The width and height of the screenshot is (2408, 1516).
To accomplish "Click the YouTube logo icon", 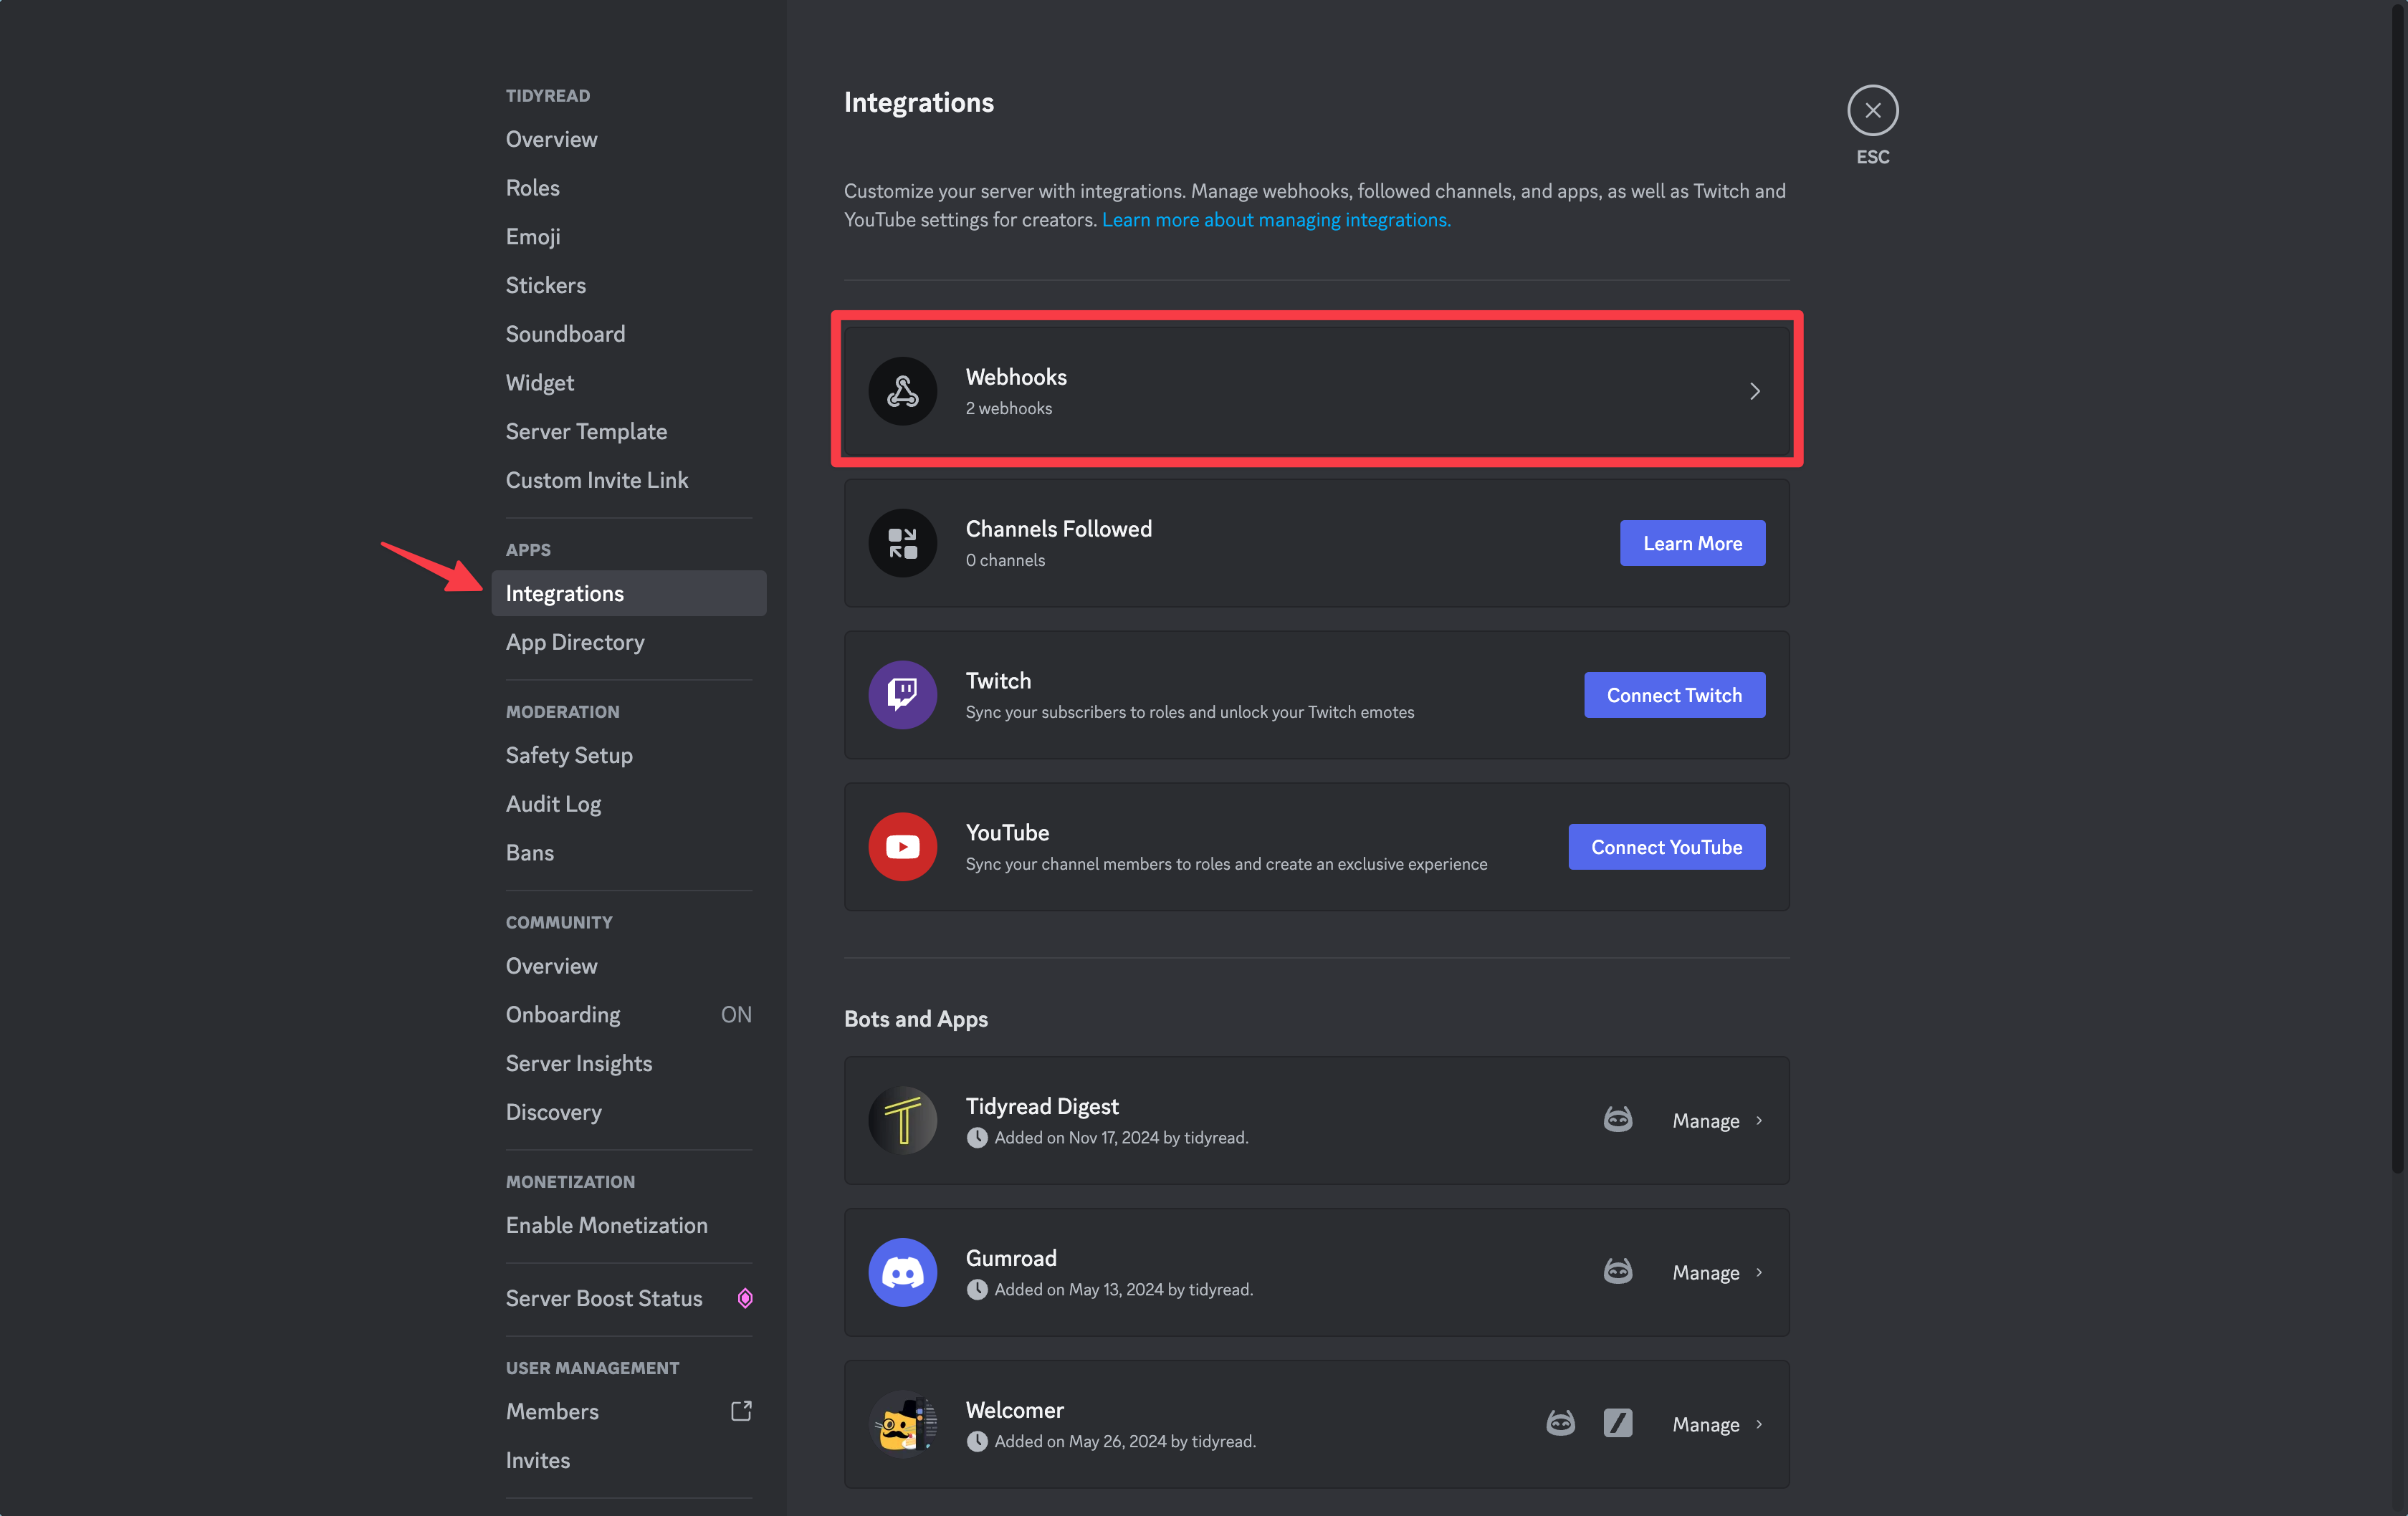I will [x=902, y=847].
